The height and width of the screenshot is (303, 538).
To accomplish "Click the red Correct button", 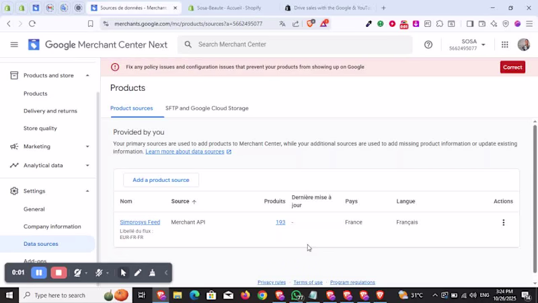I will [512, 67].
